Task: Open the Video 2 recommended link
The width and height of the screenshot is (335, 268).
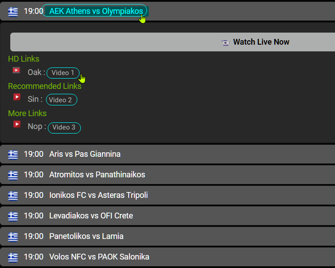Action: click(x=62, y=100)
